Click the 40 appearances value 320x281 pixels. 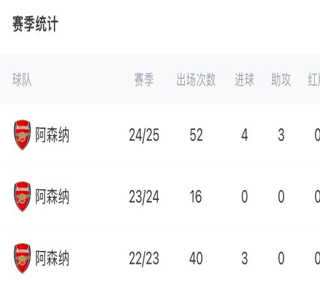point(196,258)
